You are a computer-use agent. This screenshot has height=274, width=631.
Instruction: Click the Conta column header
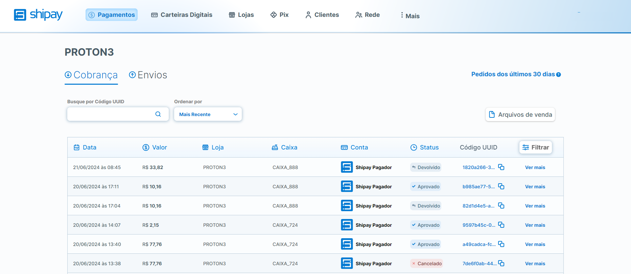pyautogui.click(x=354, y=147)
